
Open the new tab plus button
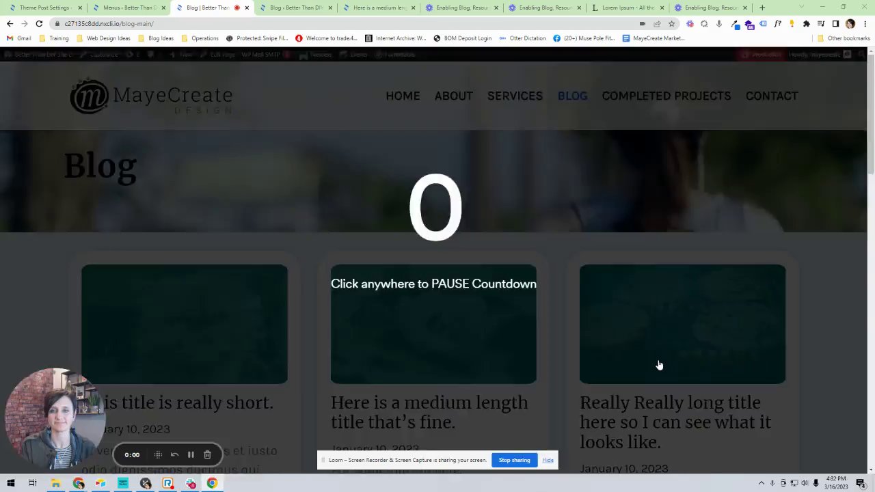(x=762, y=8)
